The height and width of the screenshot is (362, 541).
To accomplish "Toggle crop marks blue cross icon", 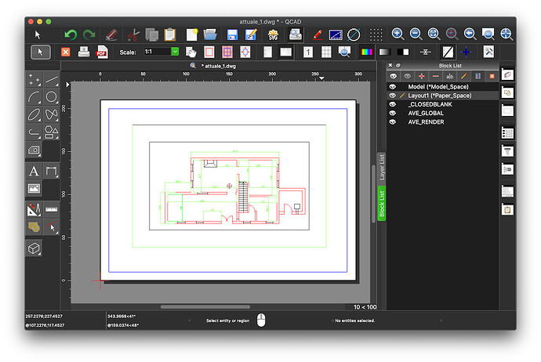I will [466, 52].
